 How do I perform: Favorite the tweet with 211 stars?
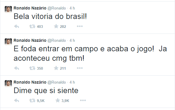click(56, 68)
